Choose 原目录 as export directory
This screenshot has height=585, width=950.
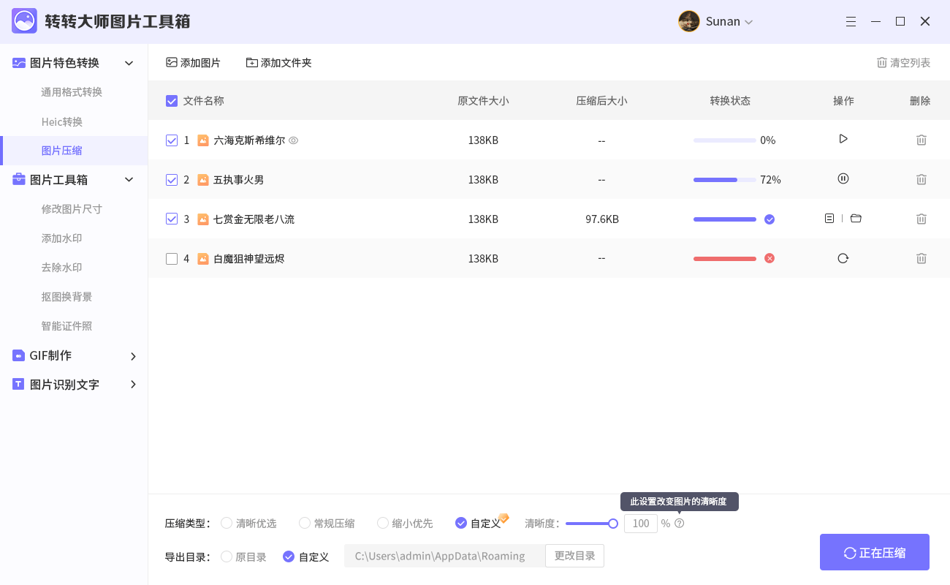(227, 556)
